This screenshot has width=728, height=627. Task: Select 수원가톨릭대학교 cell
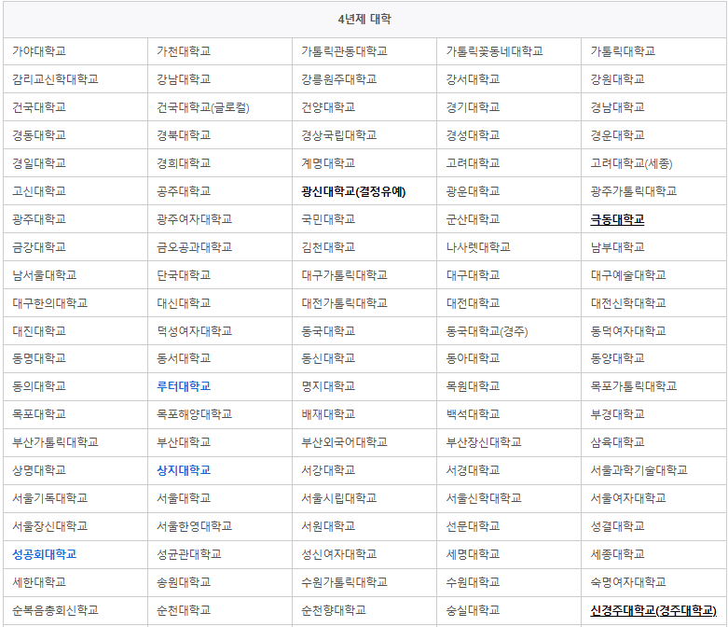coord(364,582)
